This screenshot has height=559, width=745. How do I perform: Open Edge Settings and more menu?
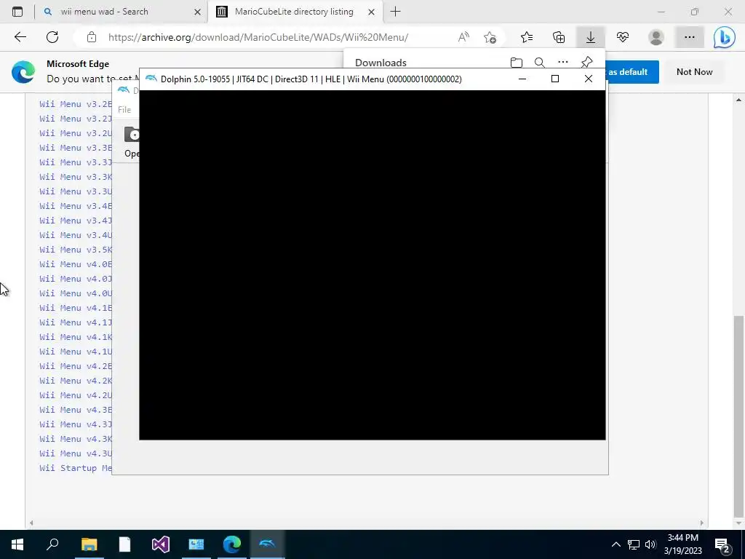(690, 37)
